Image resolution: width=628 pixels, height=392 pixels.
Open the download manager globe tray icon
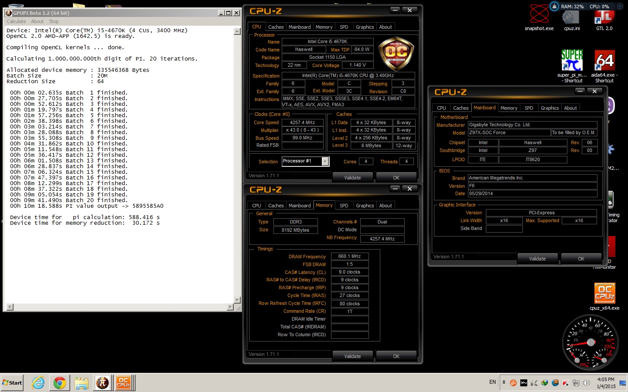pos(545,383)
